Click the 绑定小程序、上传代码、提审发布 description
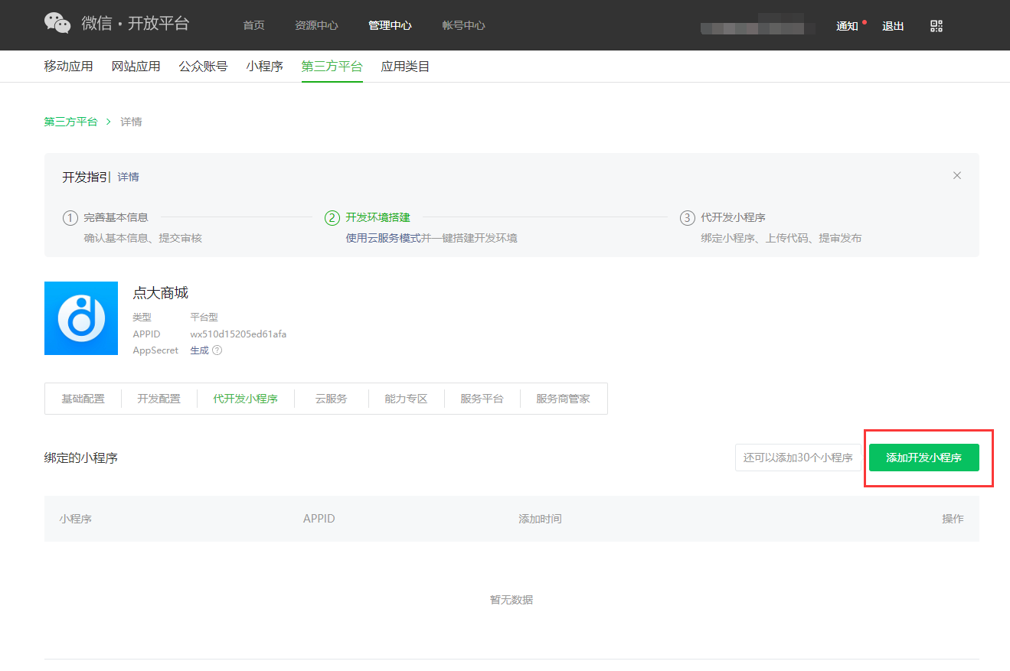The image size is (1010, 671). [x=782, y=238]
